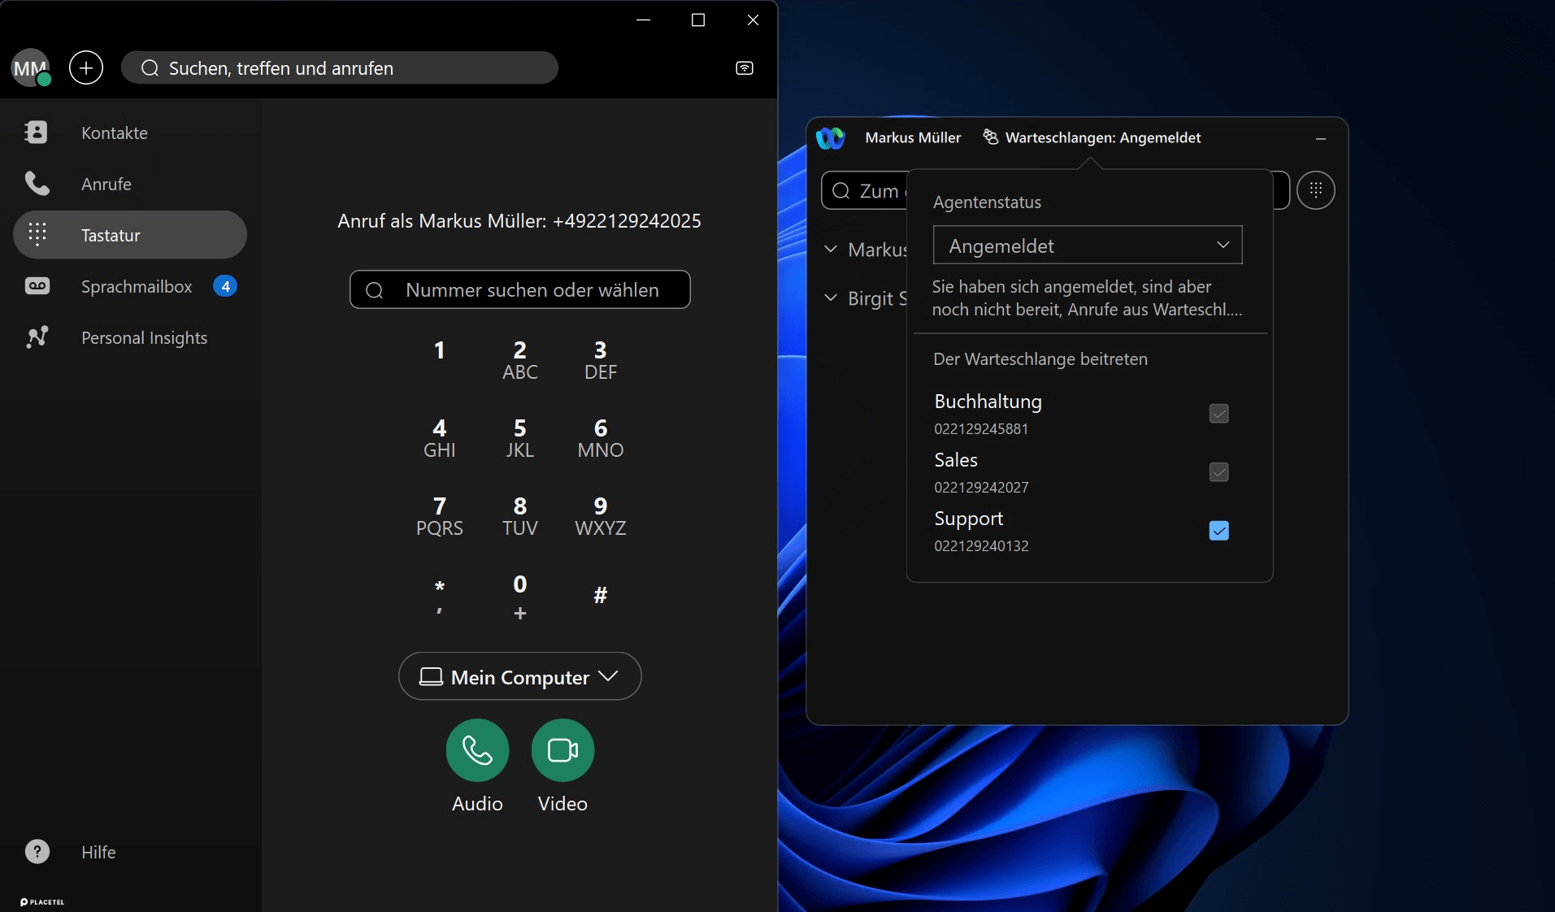Viewport: 1555px width, 912px height.
Task: Click the plus icon to add new contact
Action: click(85, 68)
